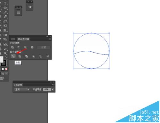Click the Divide (分割) pathfinder icon
This screenshot has height=123, width=160.
pos(13,56)
